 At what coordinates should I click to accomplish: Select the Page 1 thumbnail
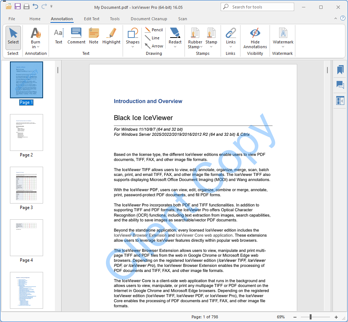pos(27,80)
